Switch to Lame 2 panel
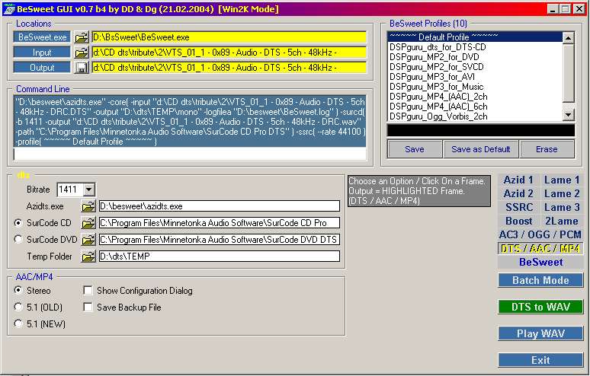 click(561, 193)
